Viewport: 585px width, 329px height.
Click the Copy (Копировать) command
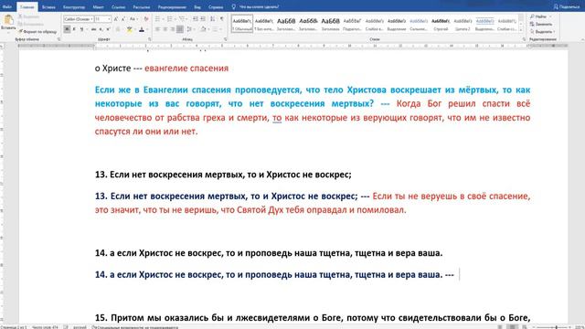tap(30, 25)
